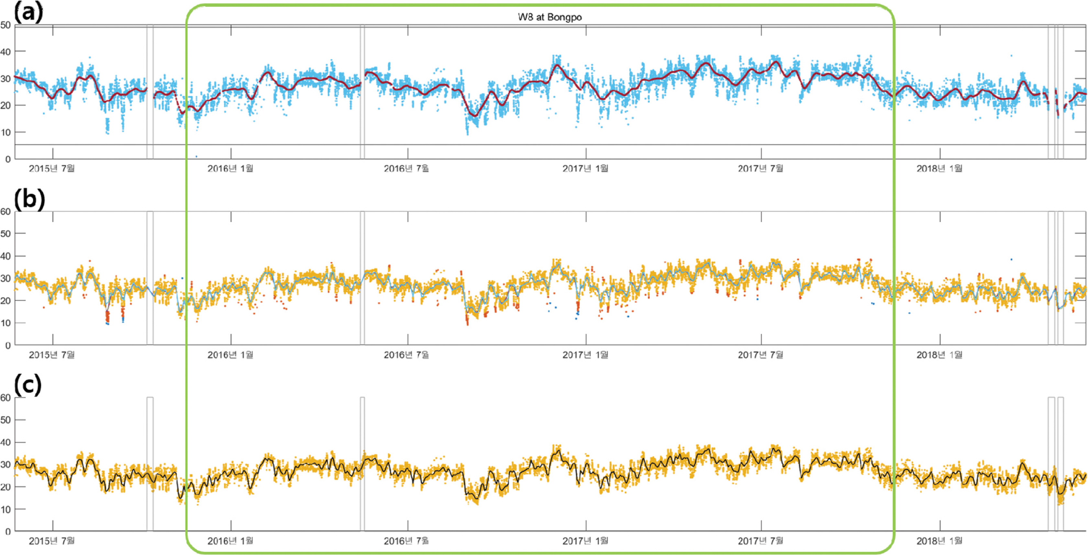Click '2015년 7월' tick label under panel (a)
The width and height of the screenshot is (1088, 555).
pos(51,169)
